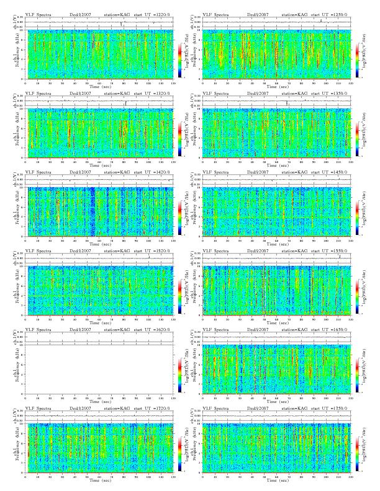Click the title text 'start UT =1720:0'
Viewport: 380px width, 491px height.
152,409
